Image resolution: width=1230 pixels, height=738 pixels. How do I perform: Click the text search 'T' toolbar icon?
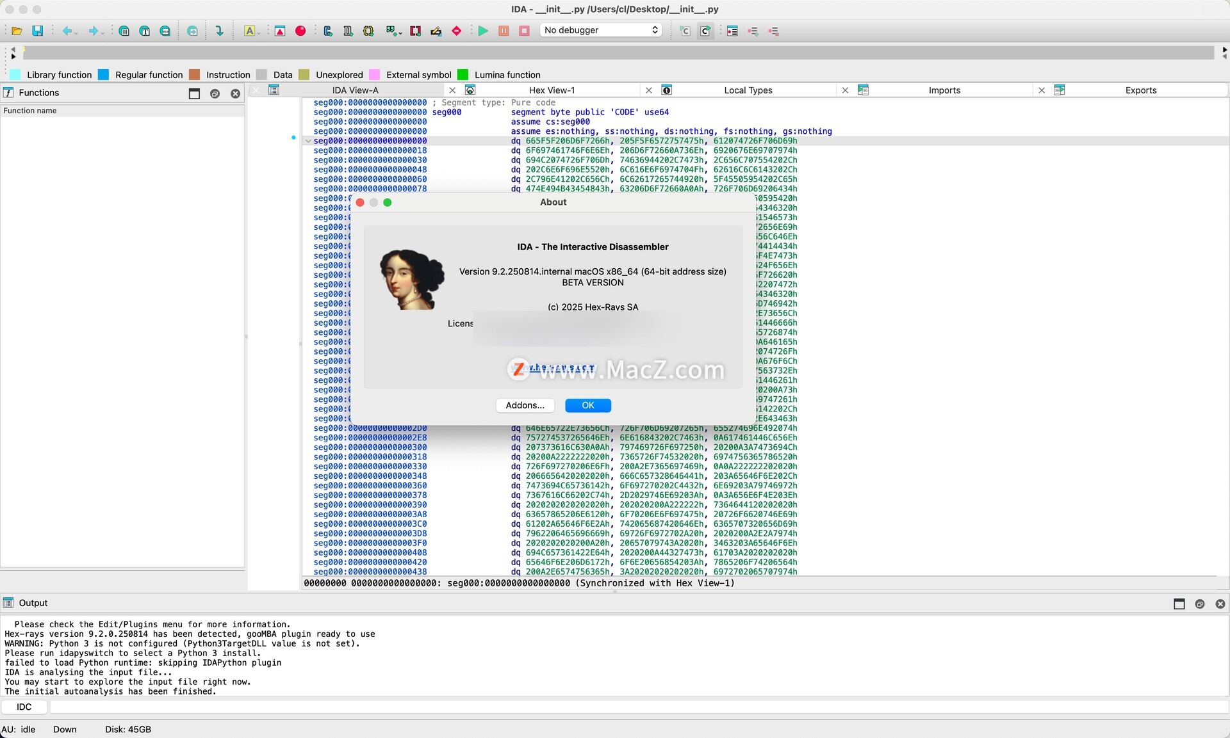(x=145, y=30)
